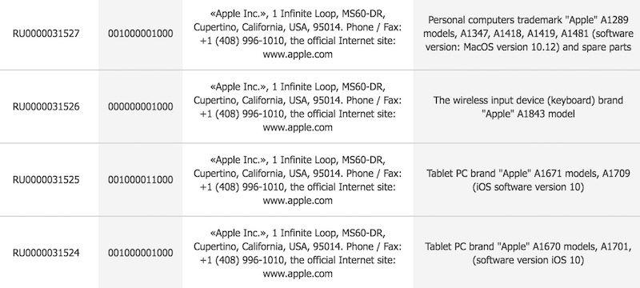Viewport: 640px width, 288px height.
Task: Select registration number RU0000031525
Action: click(46, 179)
